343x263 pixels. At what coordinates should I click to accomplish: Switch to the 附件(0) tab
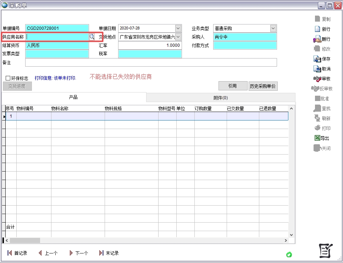pyautogui.click(x=220, y=97)
